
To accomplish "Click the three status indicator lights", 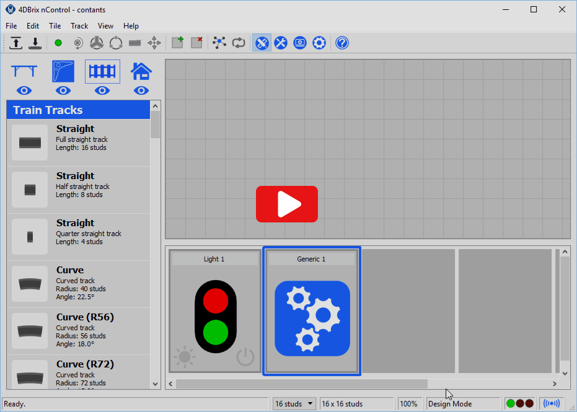I will 519,403.
